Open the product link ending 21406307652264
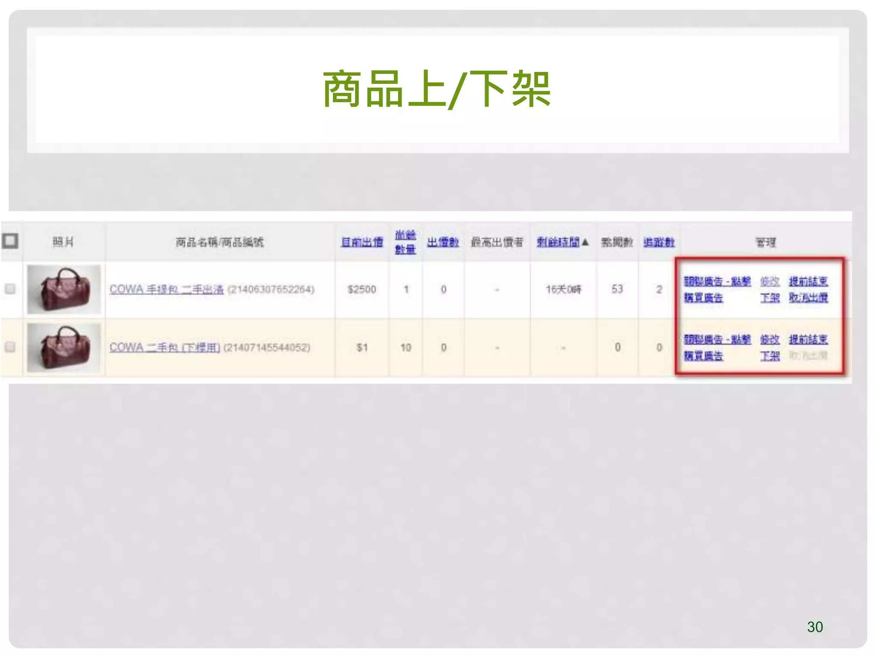 coord(166,290)
